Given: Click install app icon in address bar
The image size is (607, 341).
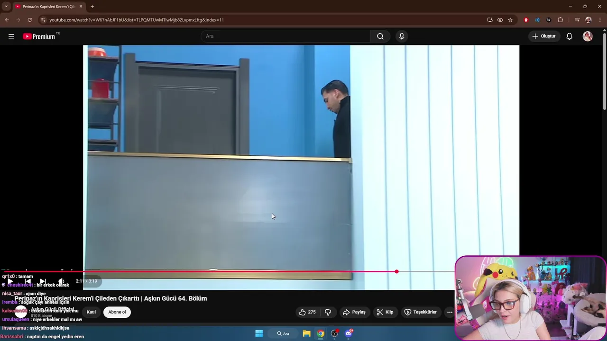Looking at the screenshot, I should 490,20.
